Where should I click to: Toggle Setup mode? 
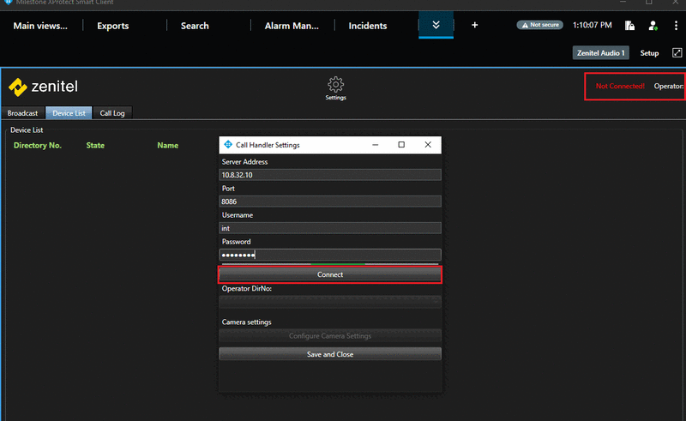pos(649,53)
